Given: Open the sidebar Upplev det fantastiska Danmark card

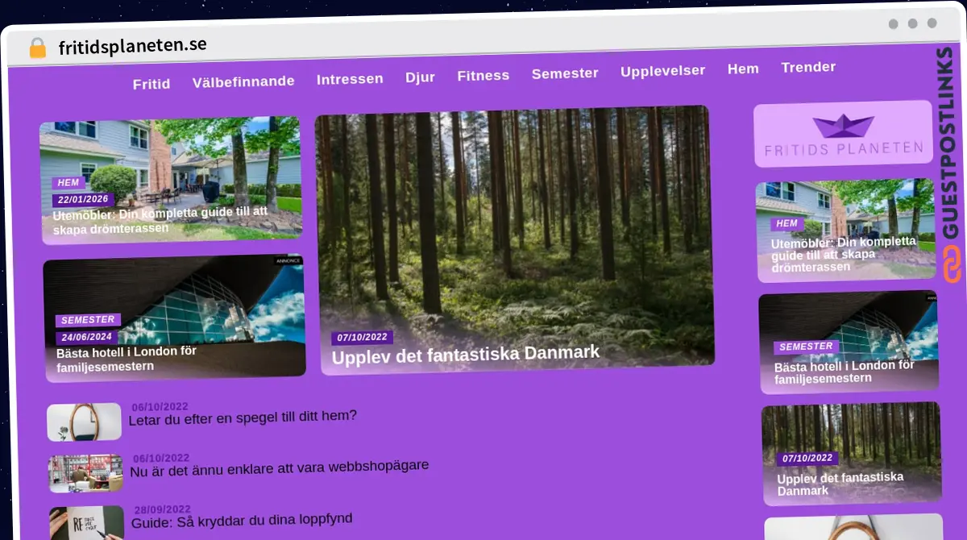Looking at the screenshot, I should pyautogui.click(x=852, y=453).
